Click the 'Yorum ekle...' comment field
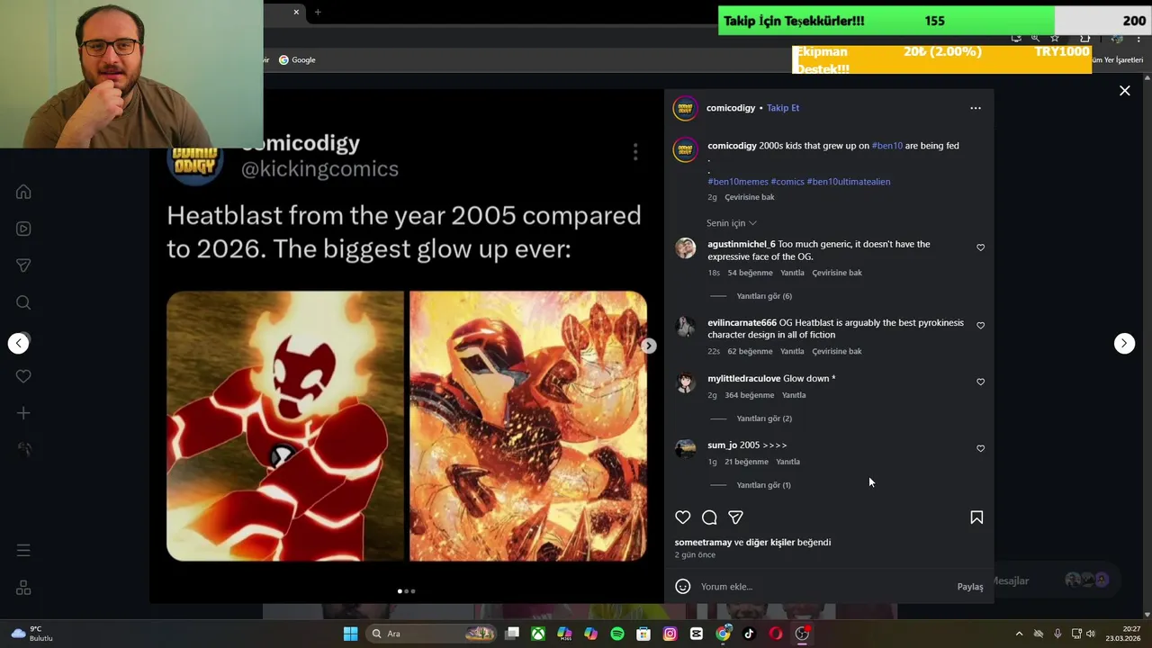This screenshot has height=648, width=1152. 823,587
